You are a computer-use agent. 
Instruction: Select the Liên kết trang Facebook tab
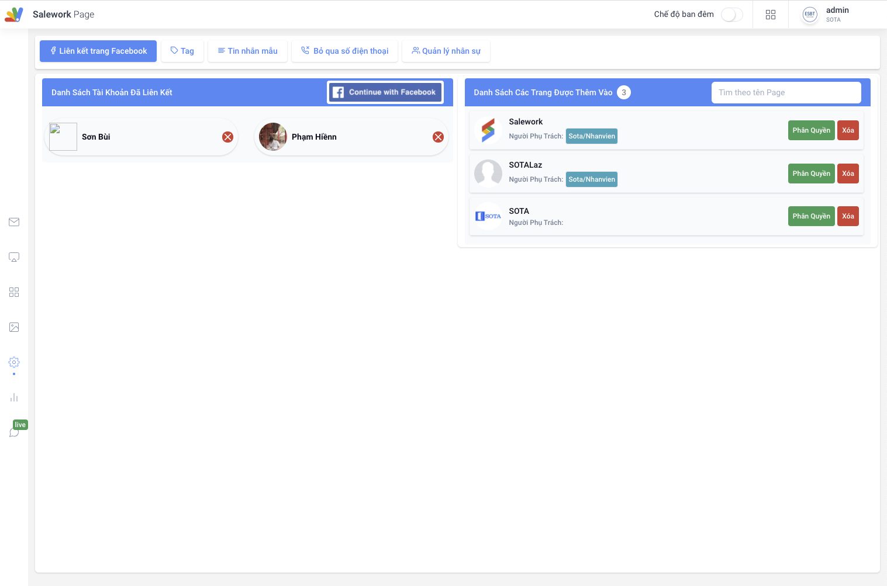point(98,51)
